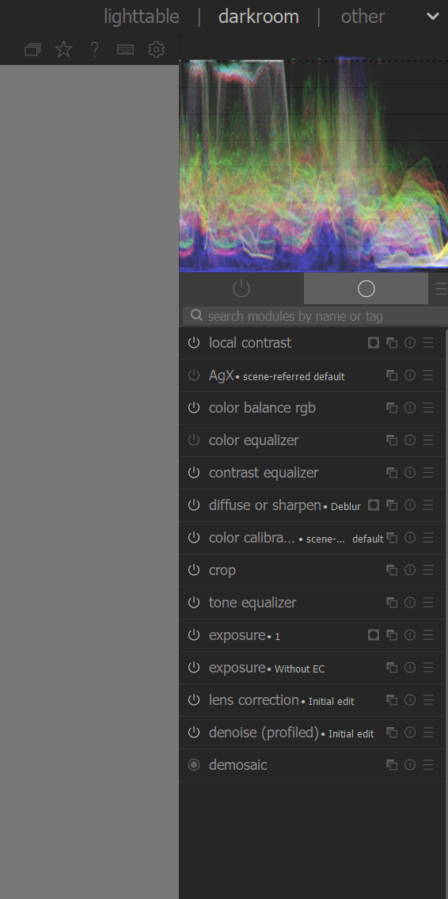Toggle tone equalizer module power
This screenshot has height=899, width=448.
(x=194, y=603)
